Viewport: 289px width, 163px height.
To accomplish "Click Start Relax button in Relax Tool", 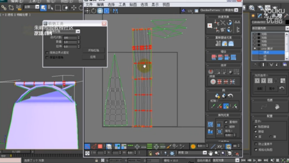I will click(93, 50).
